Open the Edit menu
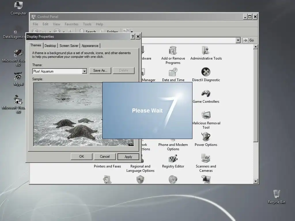Viewport: 295px width, 221px height. [45, 24]
